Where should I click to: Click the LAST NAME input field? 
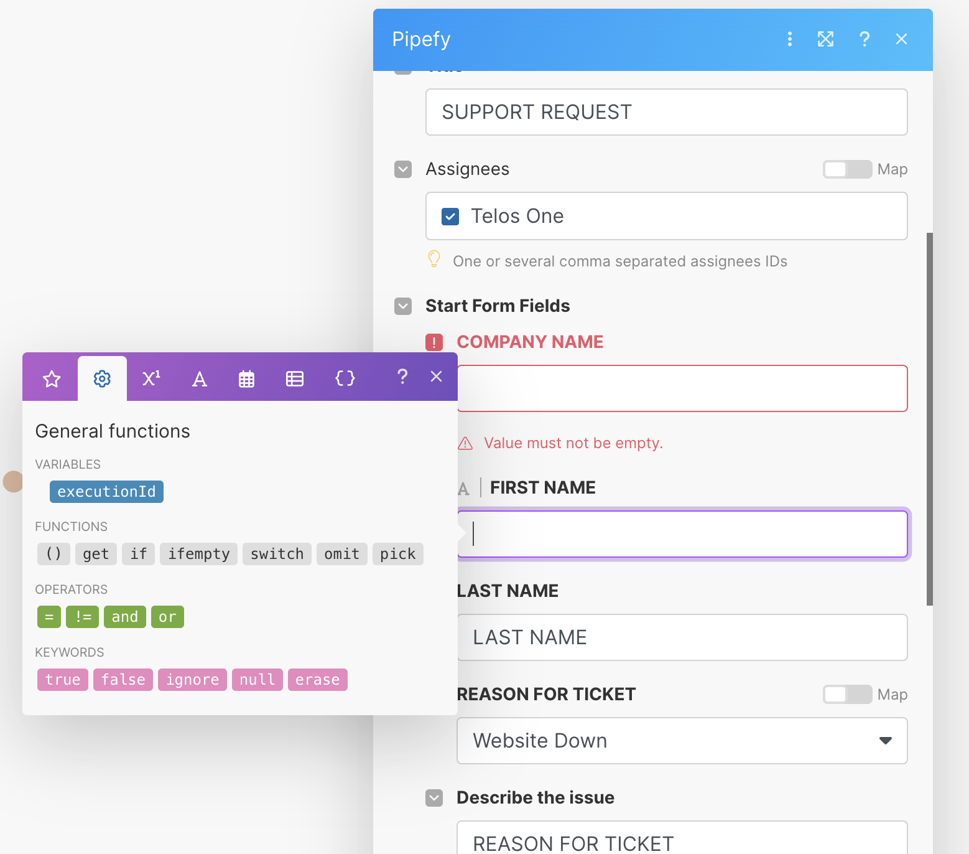tap(682, 637)
